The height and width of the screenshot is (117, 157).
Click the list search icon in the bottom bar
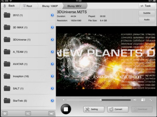(28, 113)
